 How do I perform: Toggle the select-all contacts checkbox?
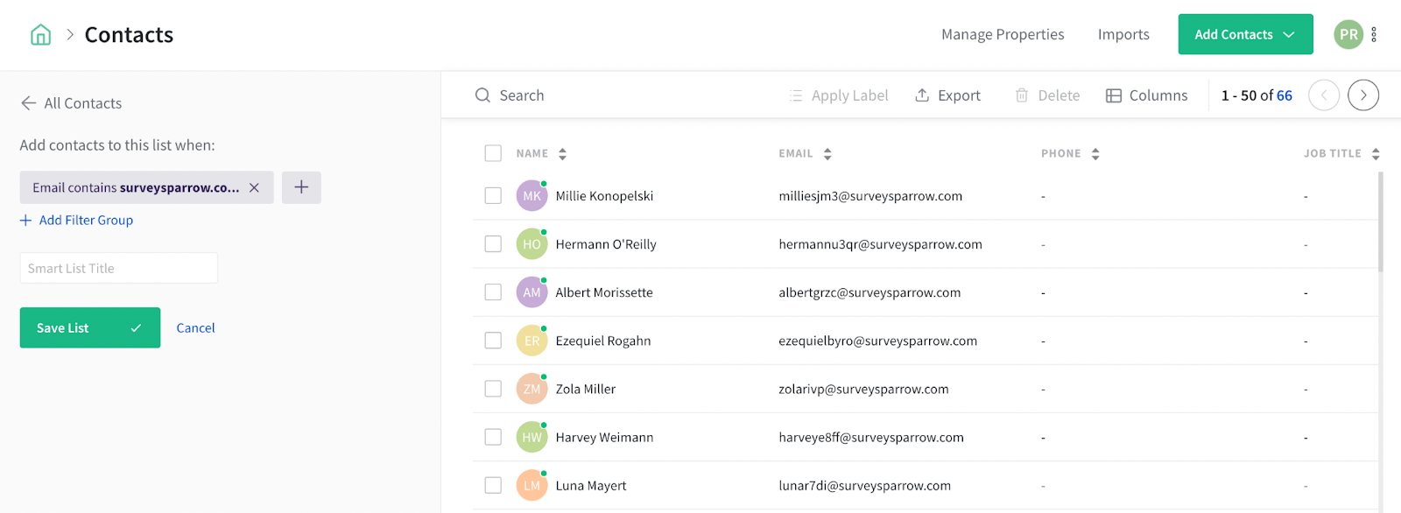coord(493,153)
